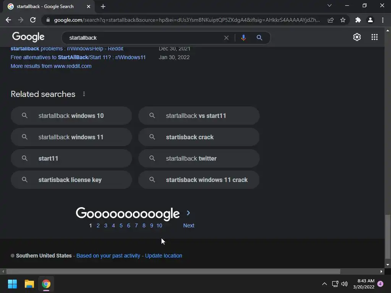Click the horizontal scrollbar right arrow

[x=381, y=271]
